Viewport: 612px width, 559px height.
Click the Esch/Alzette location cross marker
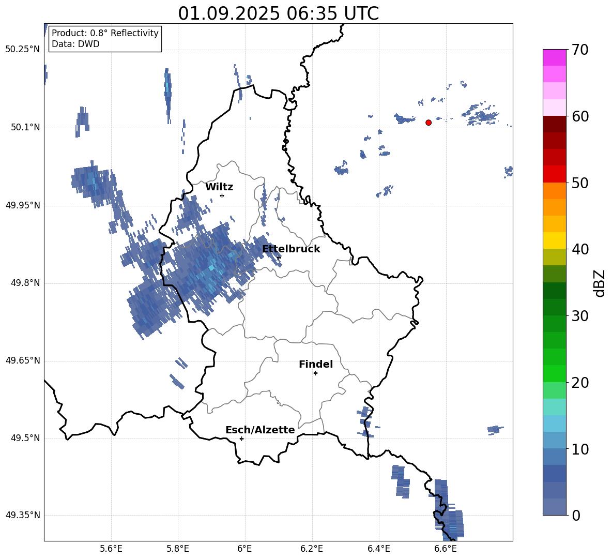click(241, 439)
